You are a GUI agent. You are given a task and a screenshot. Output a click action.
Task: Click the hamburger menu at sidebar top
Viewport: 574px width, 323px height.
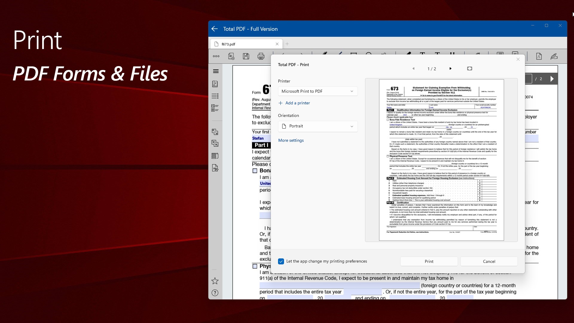point(216,71)
